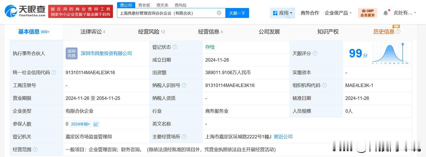The image size is (426, 157).
Task: Switch to the 历史信息 tab
Action: click(x=384, y=32)
